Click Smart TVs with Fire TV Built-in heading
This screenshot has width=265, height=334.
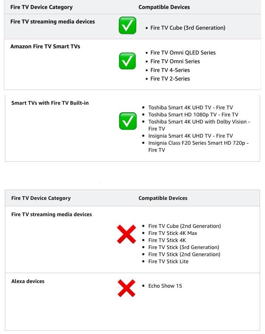coord(50,103)
